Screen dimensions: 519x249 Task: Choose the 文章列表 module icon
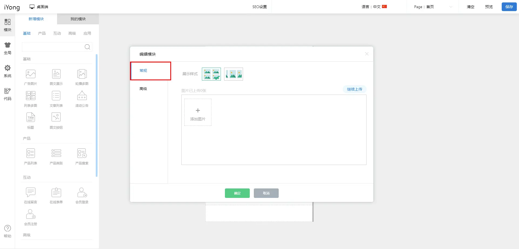(56, 96)
